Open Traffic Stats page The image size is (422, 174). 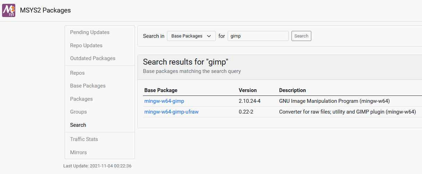click(x=84, y=139)
